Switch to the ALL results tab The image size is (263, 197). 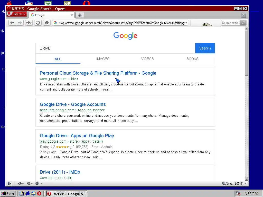click(58, 59)
